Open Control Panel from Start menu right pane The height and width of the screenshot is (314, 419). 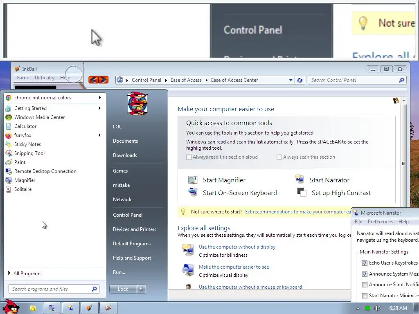tap(128, 215)
